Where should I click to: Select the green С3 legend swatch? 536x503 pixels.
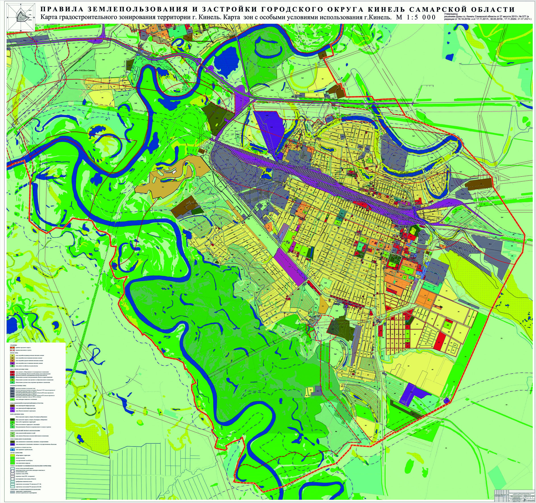[12, 399]
